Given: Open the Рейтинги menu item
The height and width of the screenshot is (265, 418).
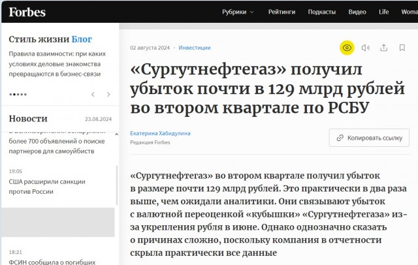Looking at the screenshot, I should coord(281,12).
